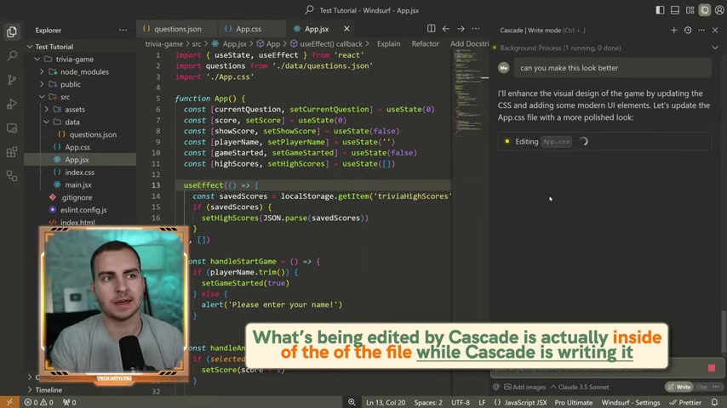The image size is (727, 408).
Task: Open the Run and Debug view
Action: (12, 104)
